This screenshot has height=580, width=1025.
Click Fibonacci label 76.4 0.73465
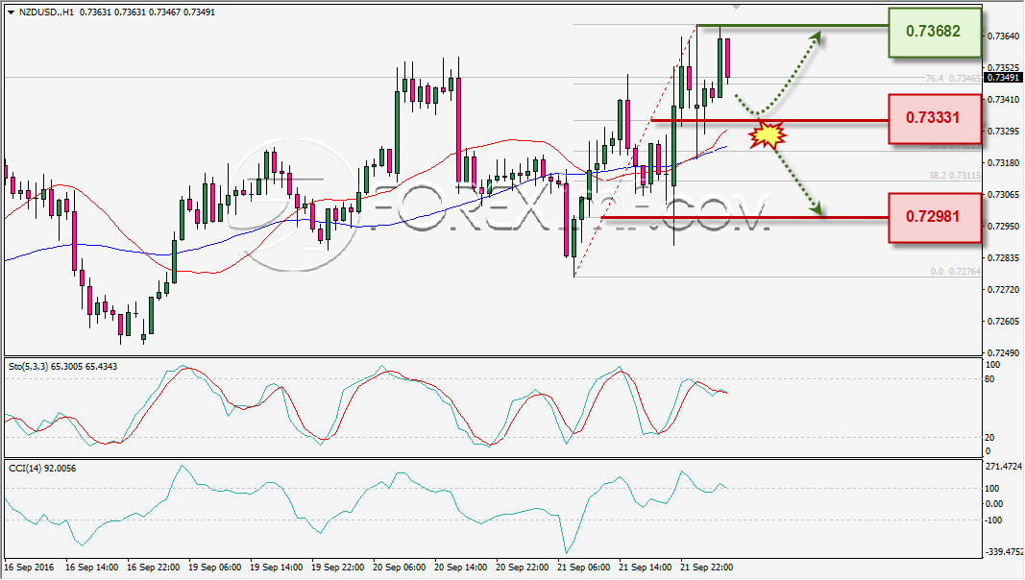(x=953, y=79)
